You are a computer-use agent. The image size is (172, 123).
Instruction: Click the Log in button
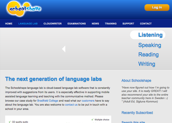click(157, 8)
